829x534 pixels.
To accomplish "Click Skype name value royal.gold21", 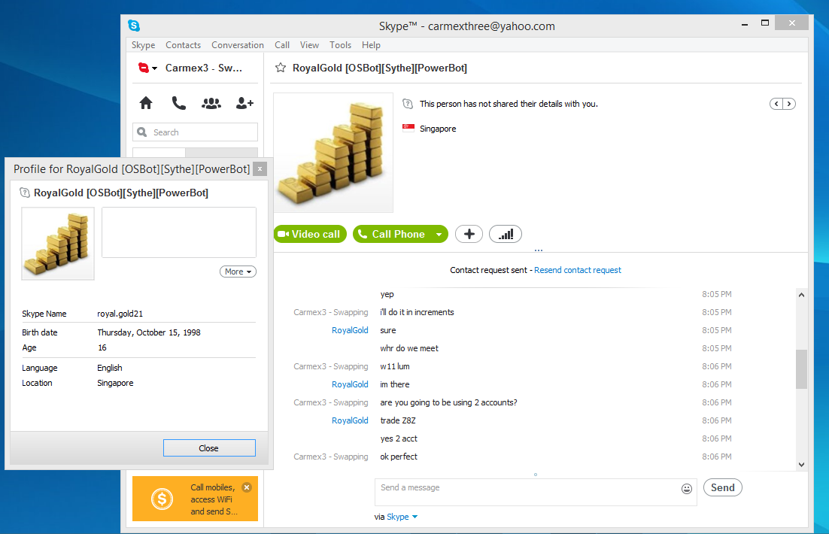I will [120, 314].
